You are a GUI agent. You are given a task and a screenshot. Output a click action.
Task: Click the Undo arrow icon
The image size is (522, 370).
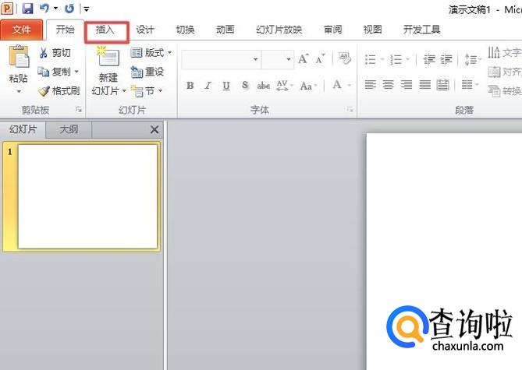click(44, 8)
